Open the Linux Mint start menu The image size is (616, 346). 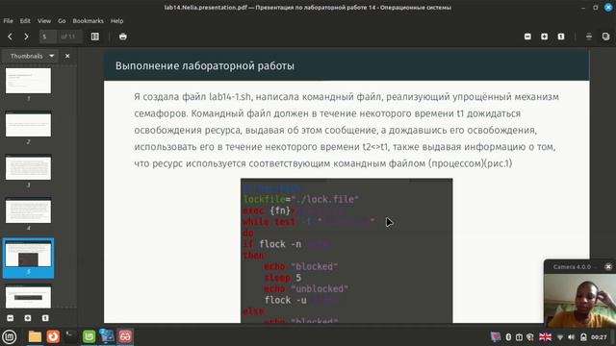(x=9, y=336)
